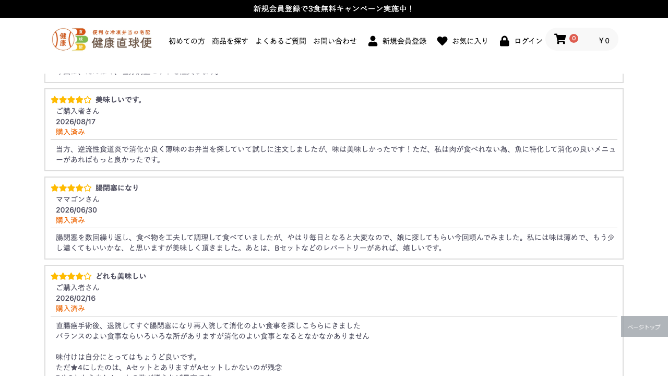The image size is (668, 376).
Task: Click the ログイン link text
Action: pyautogui.click(x=529, y=41)
